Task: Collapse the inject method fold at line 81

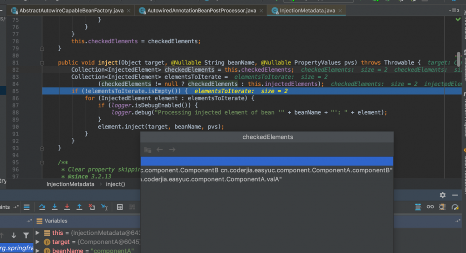Action: [x=42, y=63]
